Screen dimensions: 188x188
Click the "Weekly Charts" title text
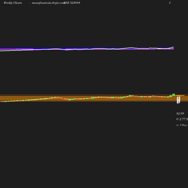[13, 3]
